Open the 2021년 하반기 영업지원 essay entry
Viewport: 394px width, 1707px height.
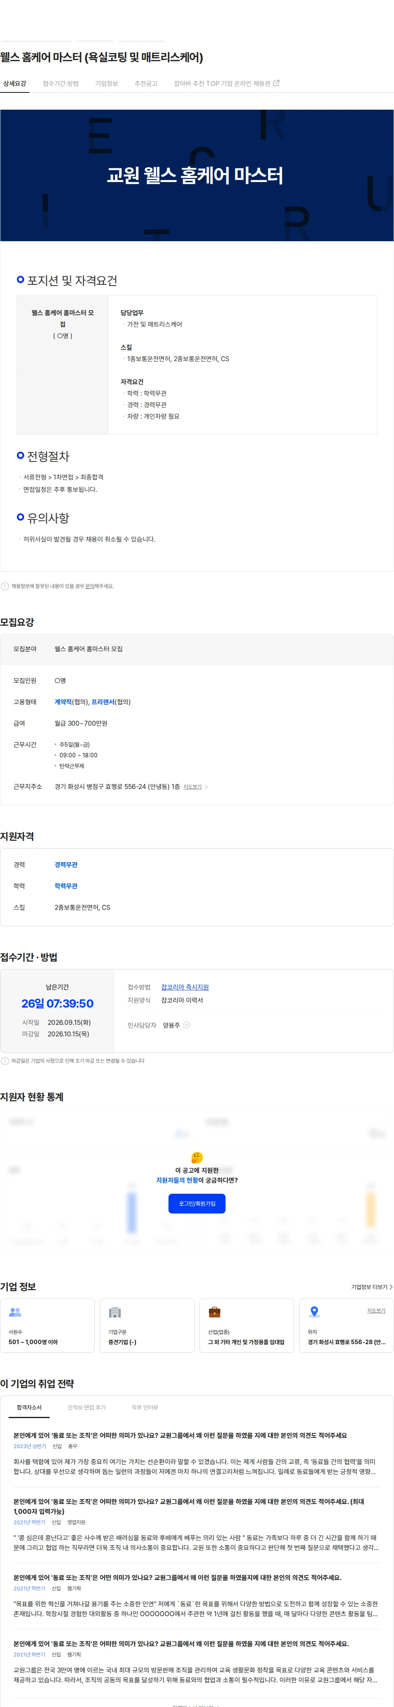pyautogui.click(x=197, y=1525)
